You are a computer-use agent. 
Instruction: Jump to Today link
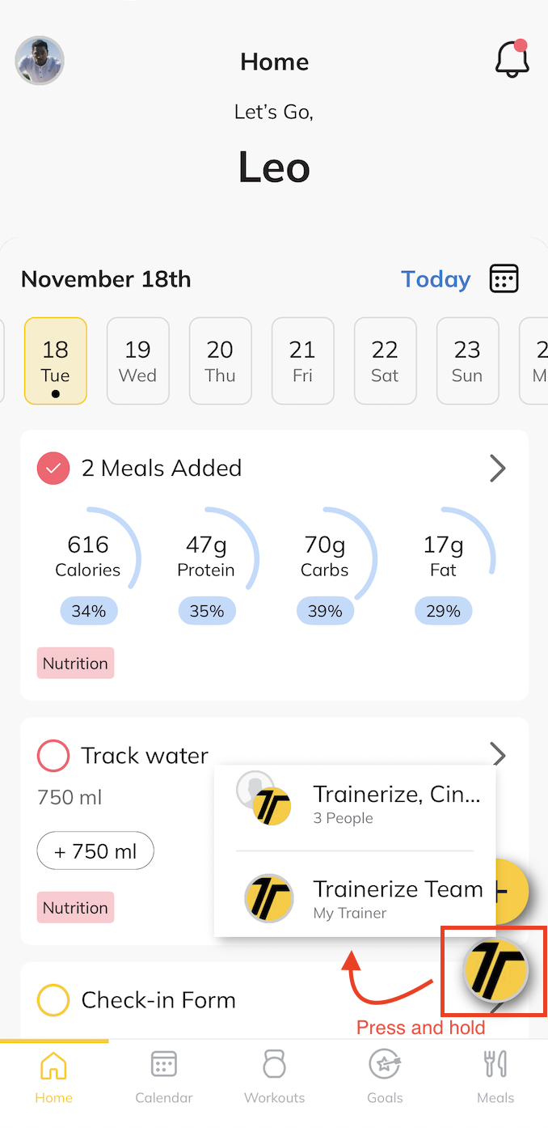click(x=436, y=279)
